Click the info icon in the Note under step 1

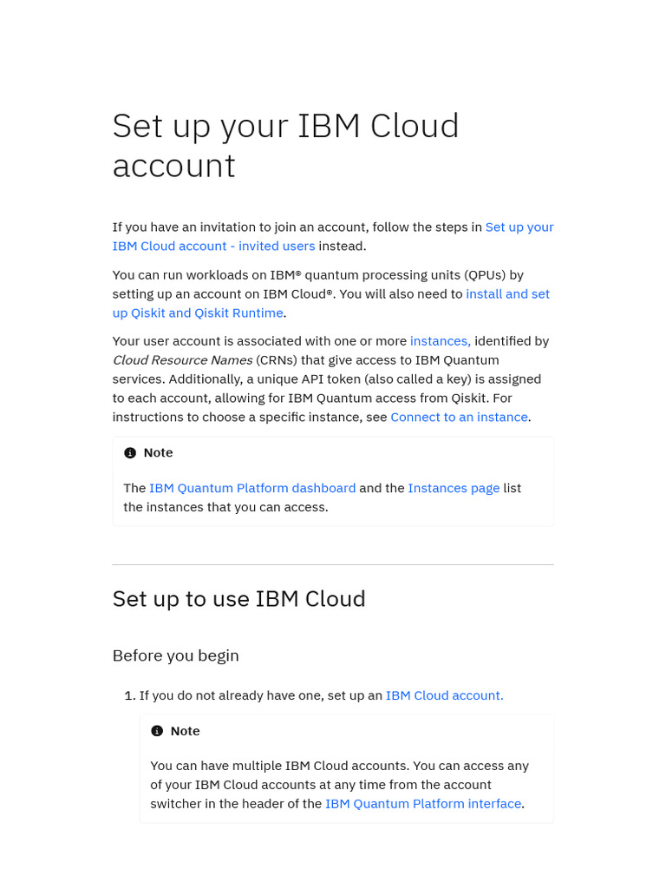tap(157, 731)
